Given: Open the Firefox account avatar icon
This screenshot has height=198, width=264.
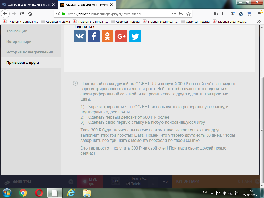Looking at the screenshot, I should tap(233, 14).
